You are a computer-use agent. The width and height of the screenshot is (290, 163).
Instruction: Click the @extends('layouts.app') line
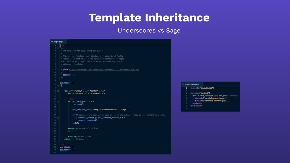pos(202,88)
